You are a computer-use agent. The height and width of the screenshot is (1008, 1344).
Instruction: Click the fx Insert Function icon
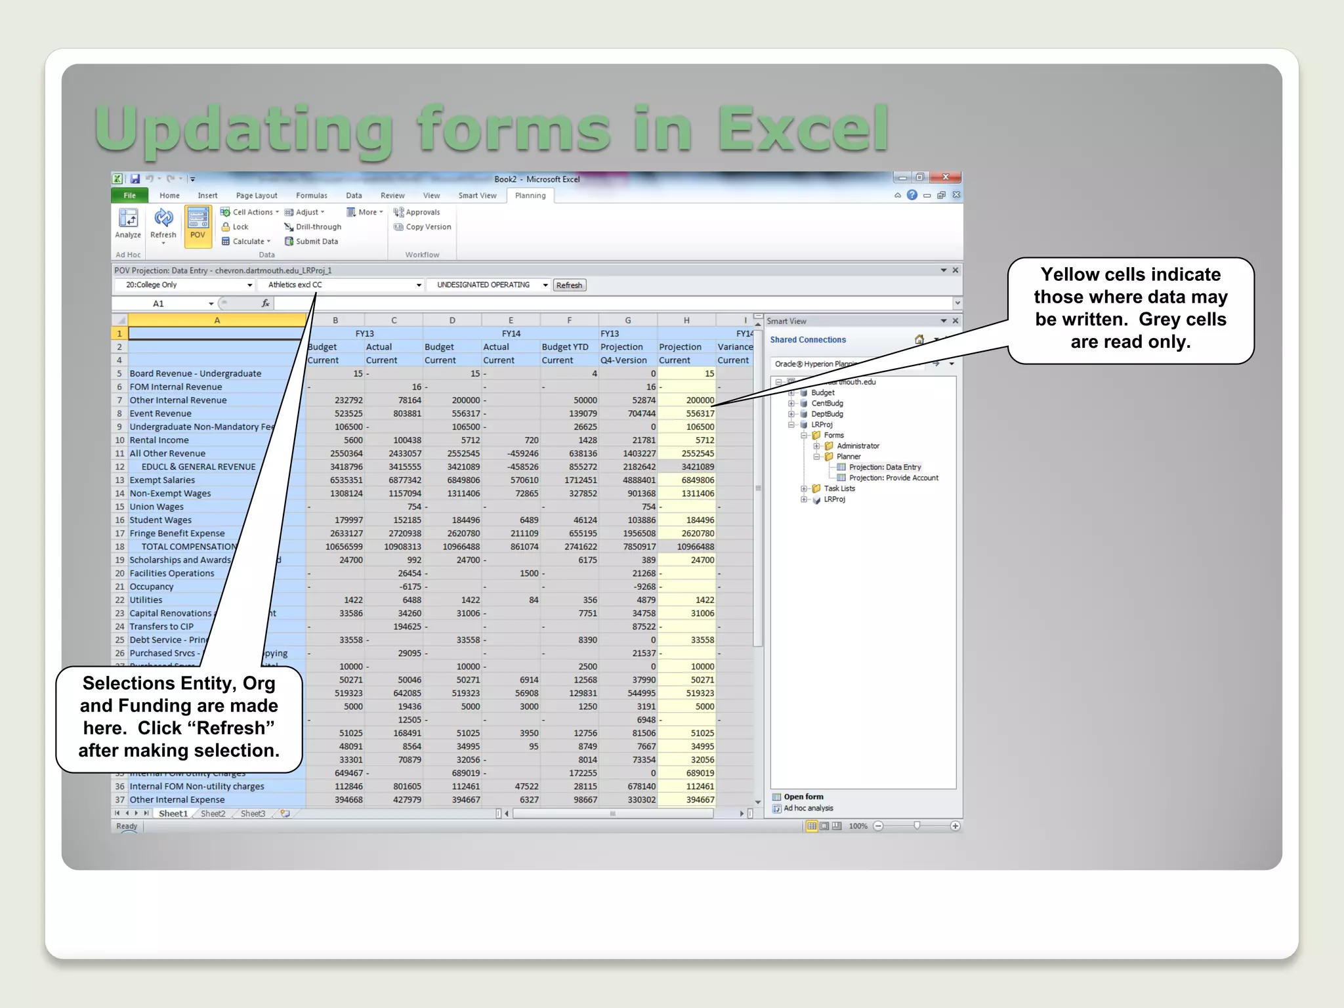coord(265,303)
